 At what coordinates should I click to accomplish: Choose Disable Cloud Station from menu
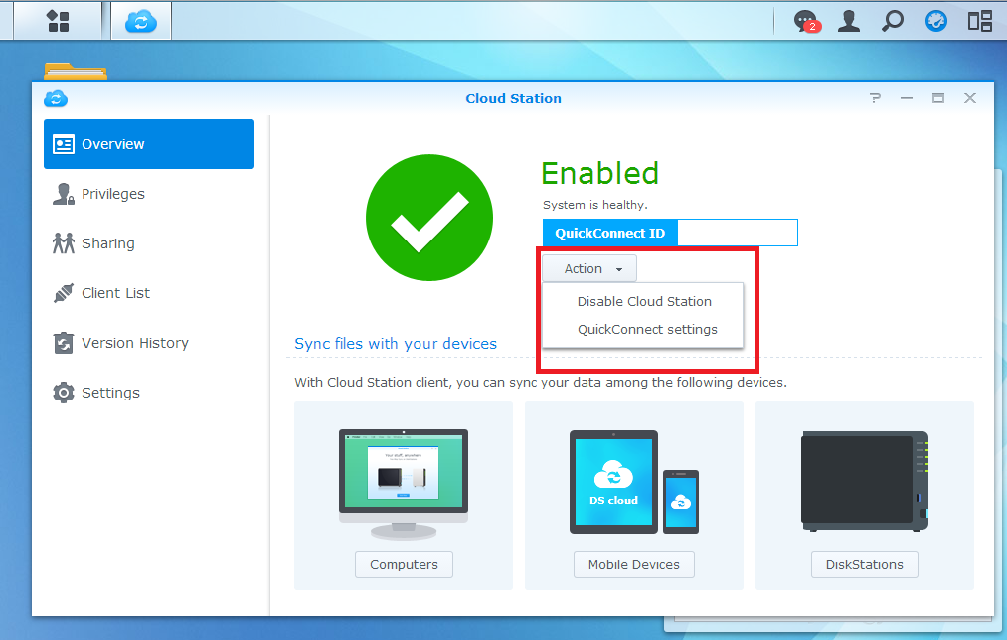644,302
